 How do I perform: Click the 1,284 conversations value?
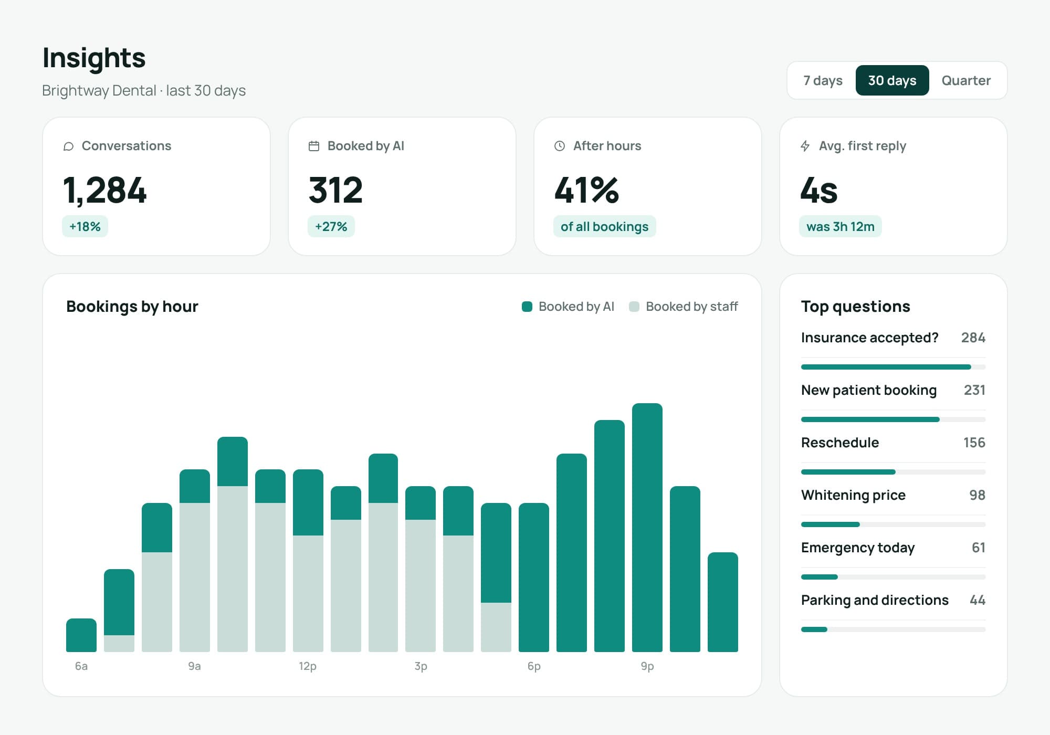coord(104,190)
